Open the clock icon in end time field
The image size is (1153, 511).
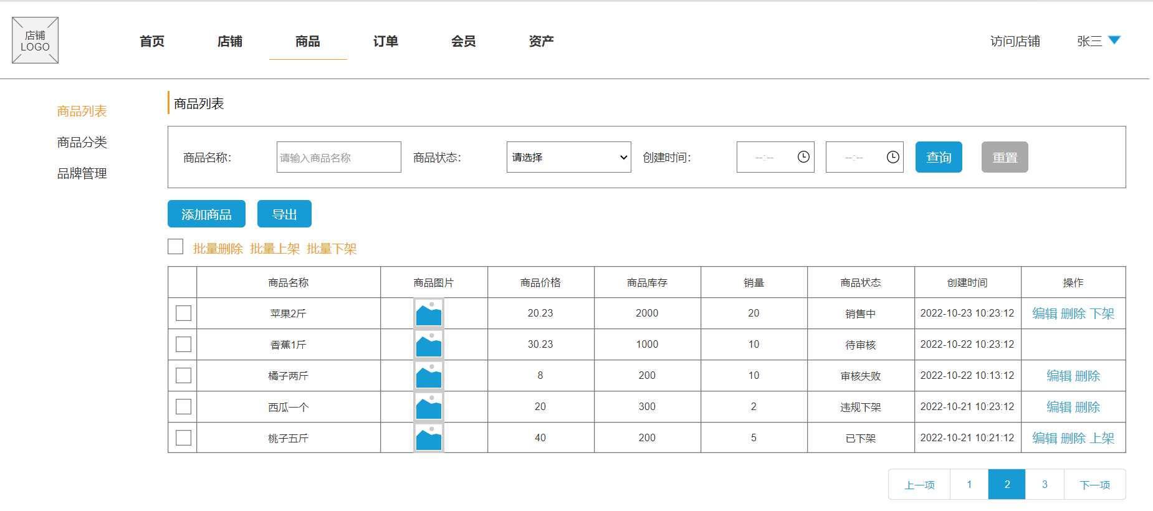point(892,157)
